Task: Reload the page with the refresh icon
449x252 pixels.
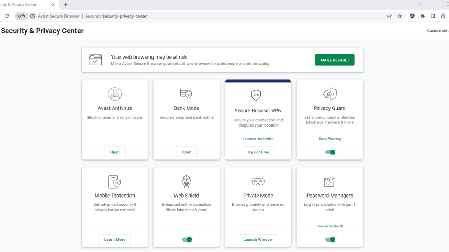Action: (x=7, y=16)
